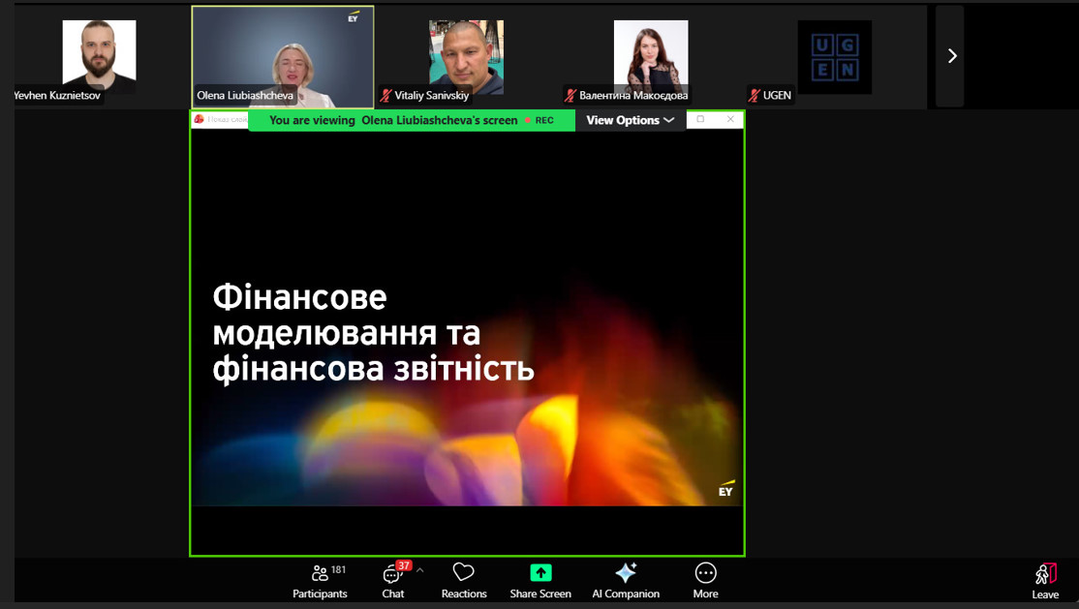This screenshot has height=609, width=1079.
Task: Click the muted microphone icon beside UGEN
Action: [x=754, y=96]
